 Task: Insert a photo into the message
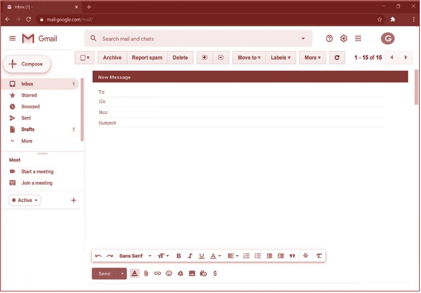[x=192, y=274]
